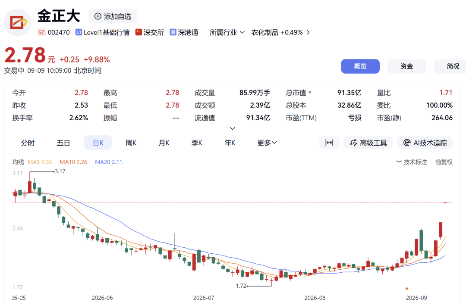466x302 pixels.
Task: Click the 3.17 high price marker
Action: click(60, 171)
